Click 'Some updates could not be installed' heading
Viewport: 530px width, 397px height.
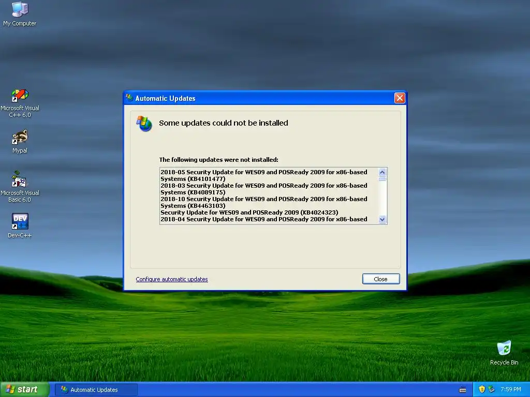click(x=224, y=123)
